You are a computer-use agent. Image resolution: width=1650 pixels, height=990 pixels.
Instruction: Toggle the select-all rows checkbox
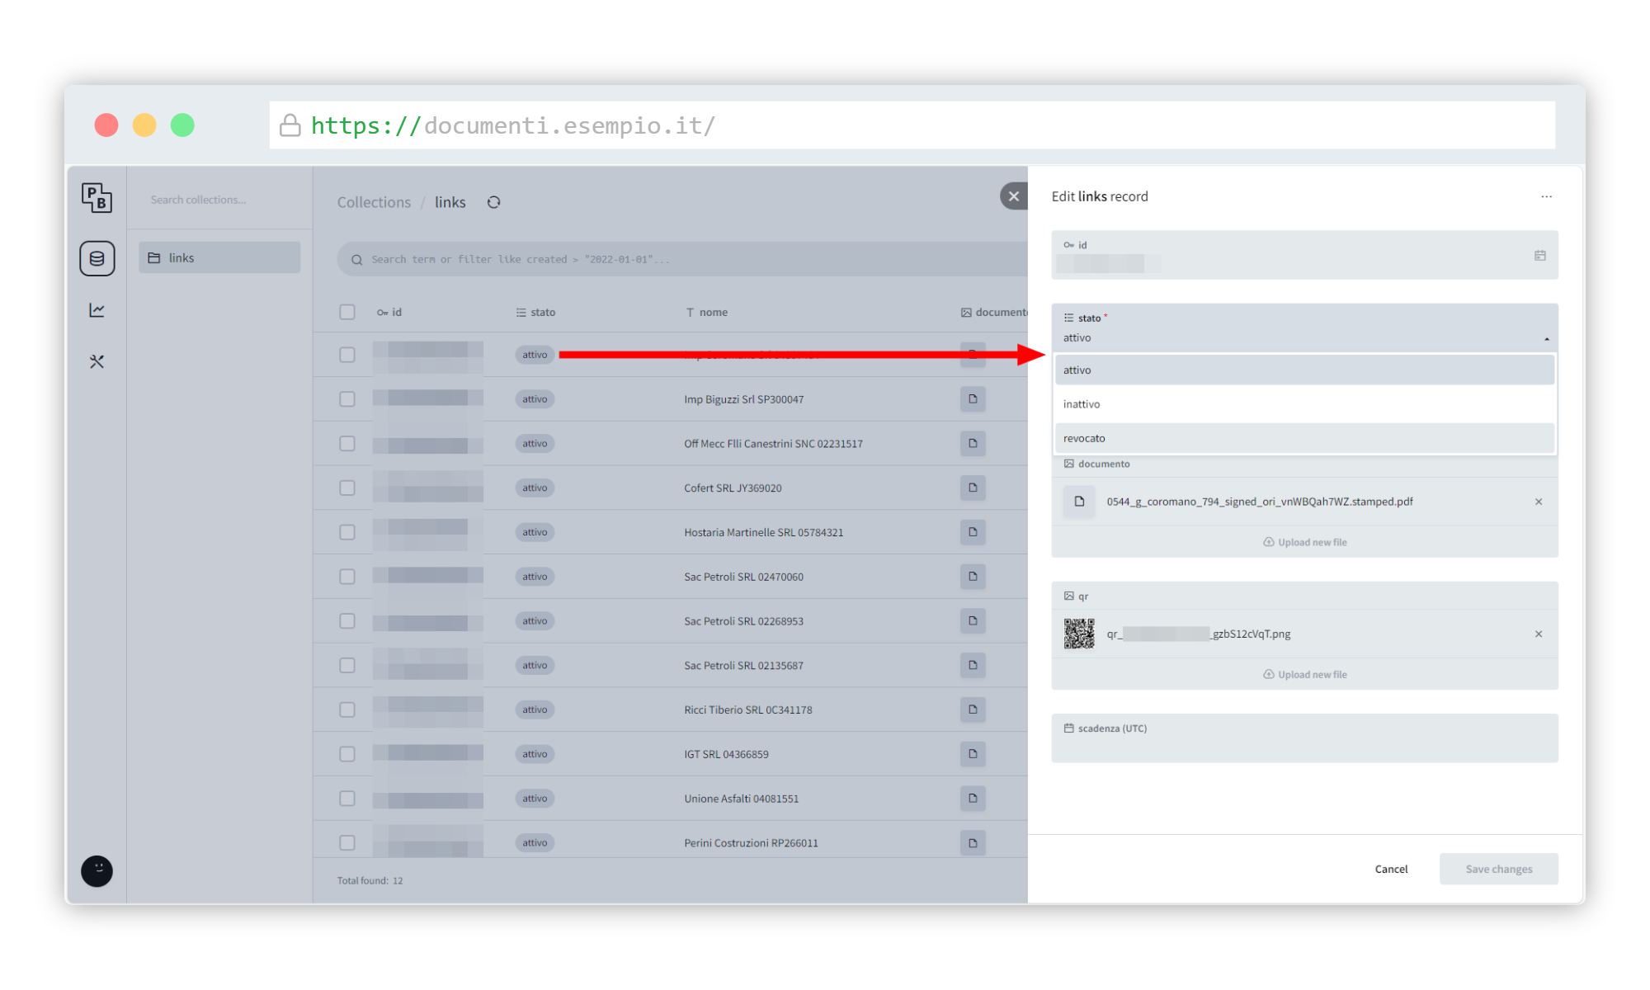[347, 312]
